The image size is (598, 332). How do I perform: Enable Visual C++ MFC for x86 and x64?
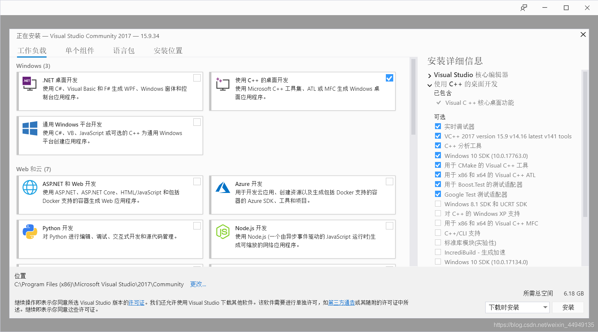click(x=438, y=223)
